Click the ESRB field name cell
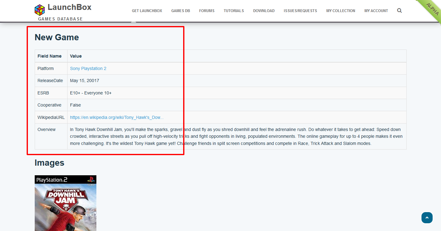 coord(51,93)
